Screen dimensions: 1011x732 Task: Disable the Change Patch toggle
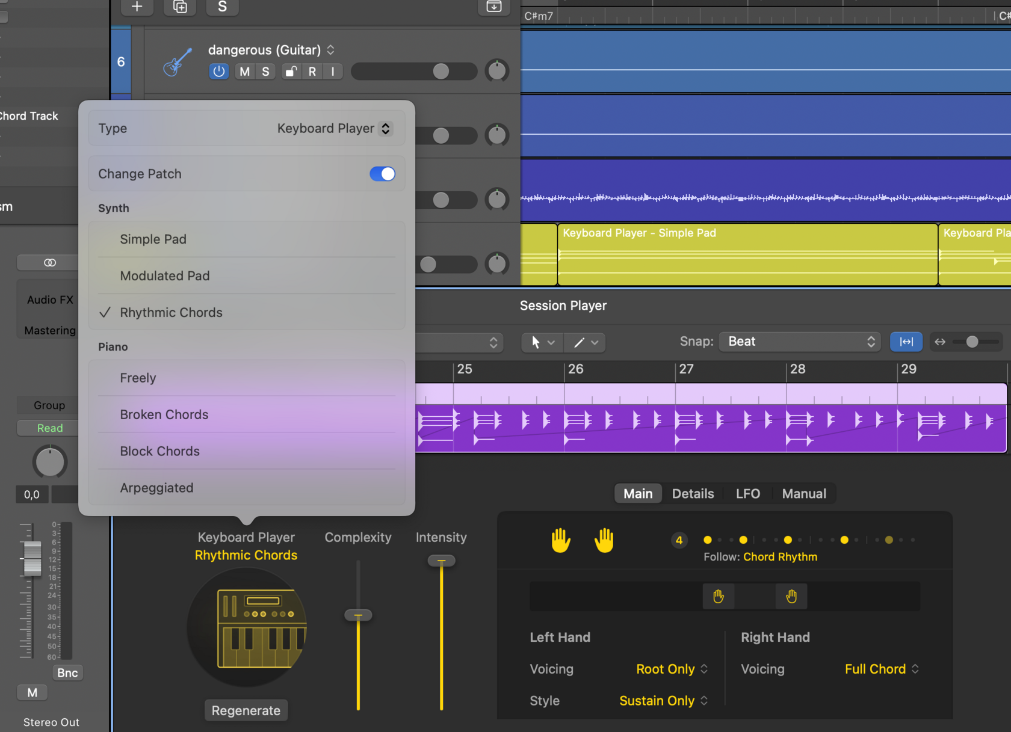click(382, 173)
